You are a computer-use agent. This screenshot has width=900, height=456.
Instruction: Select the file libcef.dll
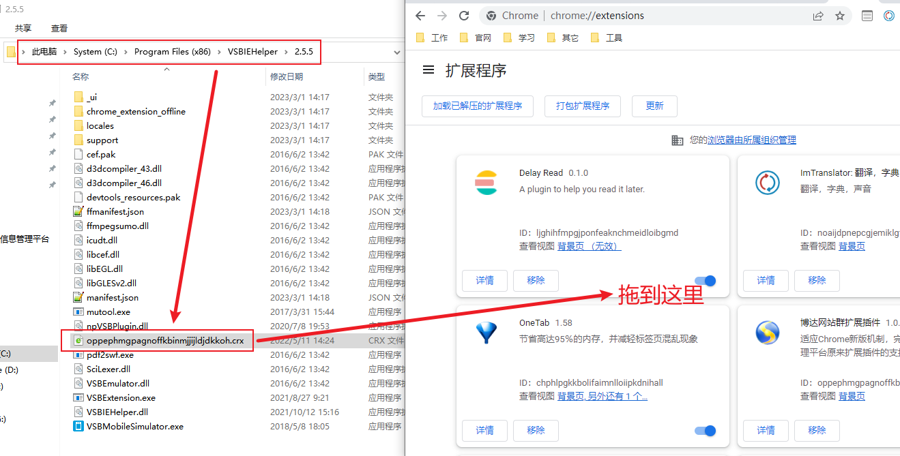coord(103,255)
